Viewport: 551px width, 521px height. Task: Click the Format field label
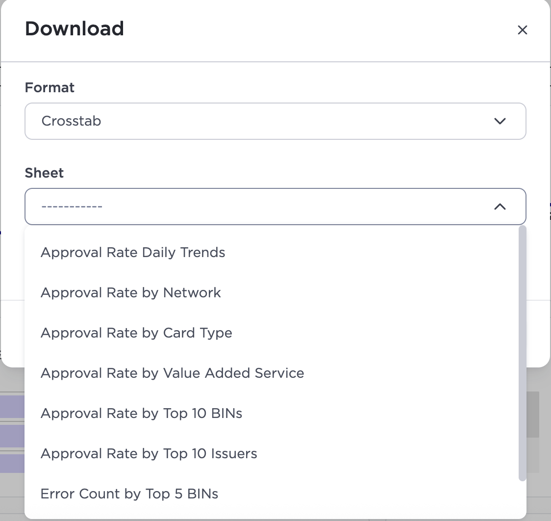[x=50, y=87]
